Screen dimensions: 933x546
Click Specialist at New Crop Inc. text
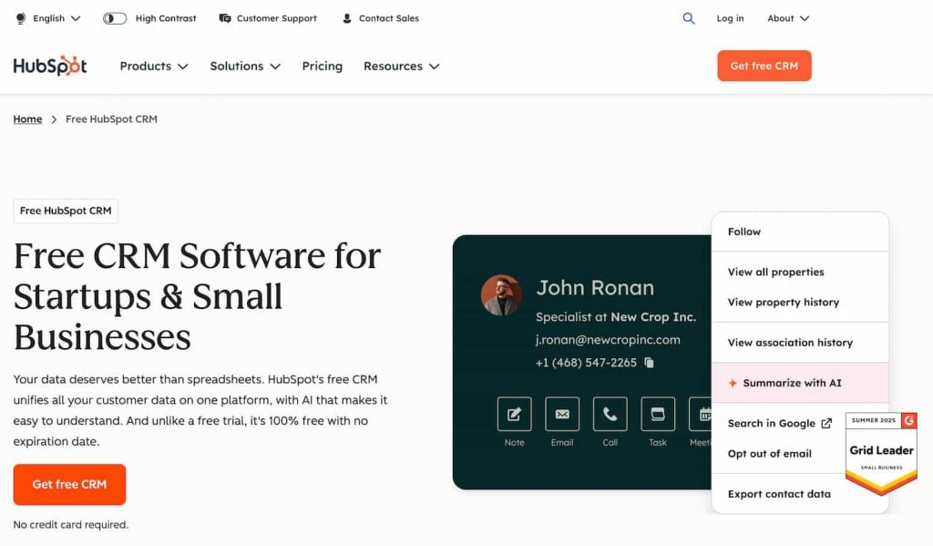pos(615,317)
